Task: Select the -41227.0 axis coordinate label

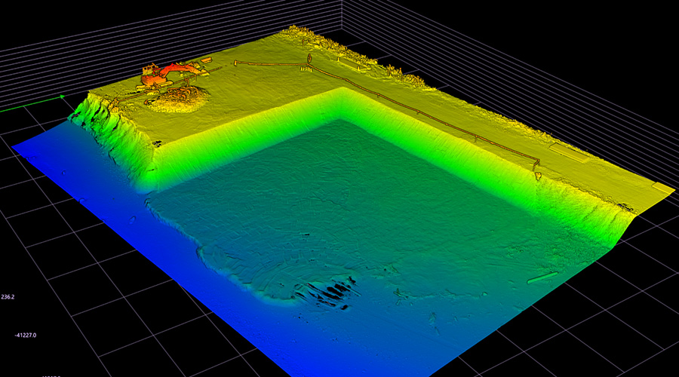Action: click(25, 335)
